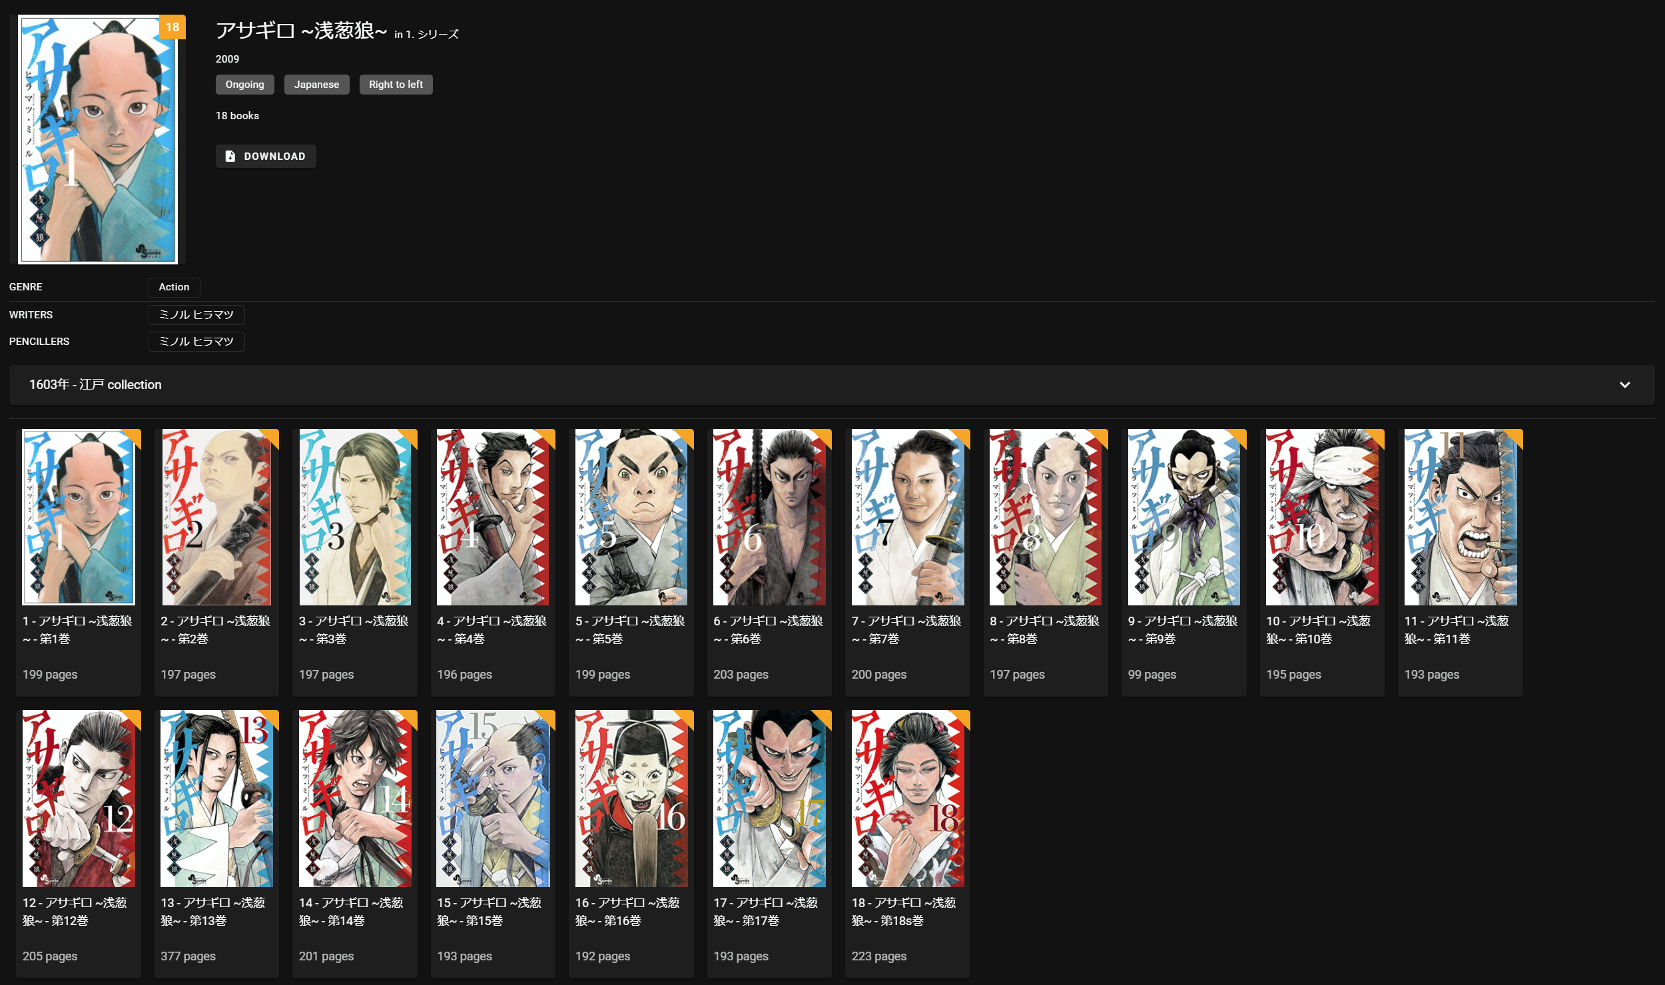Open book 2 cover 第2巻
The height and width of the screenshot is (985, 1665).
[x=216, y=517]
